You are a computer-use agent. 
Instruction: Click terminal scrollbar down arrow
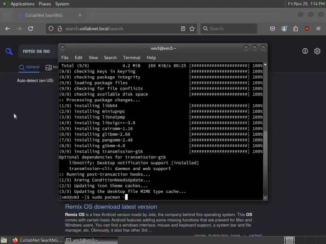[265, 198]
